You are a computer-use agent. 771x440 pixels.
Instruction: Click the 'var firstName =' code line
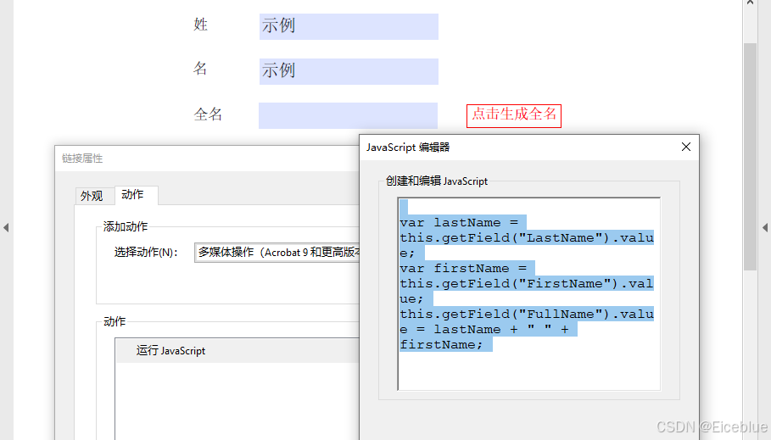pos(463,269)
